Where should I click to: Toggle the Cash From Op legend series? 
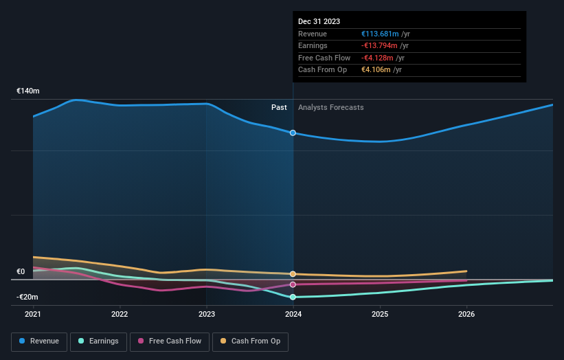[x=250, y=341]
